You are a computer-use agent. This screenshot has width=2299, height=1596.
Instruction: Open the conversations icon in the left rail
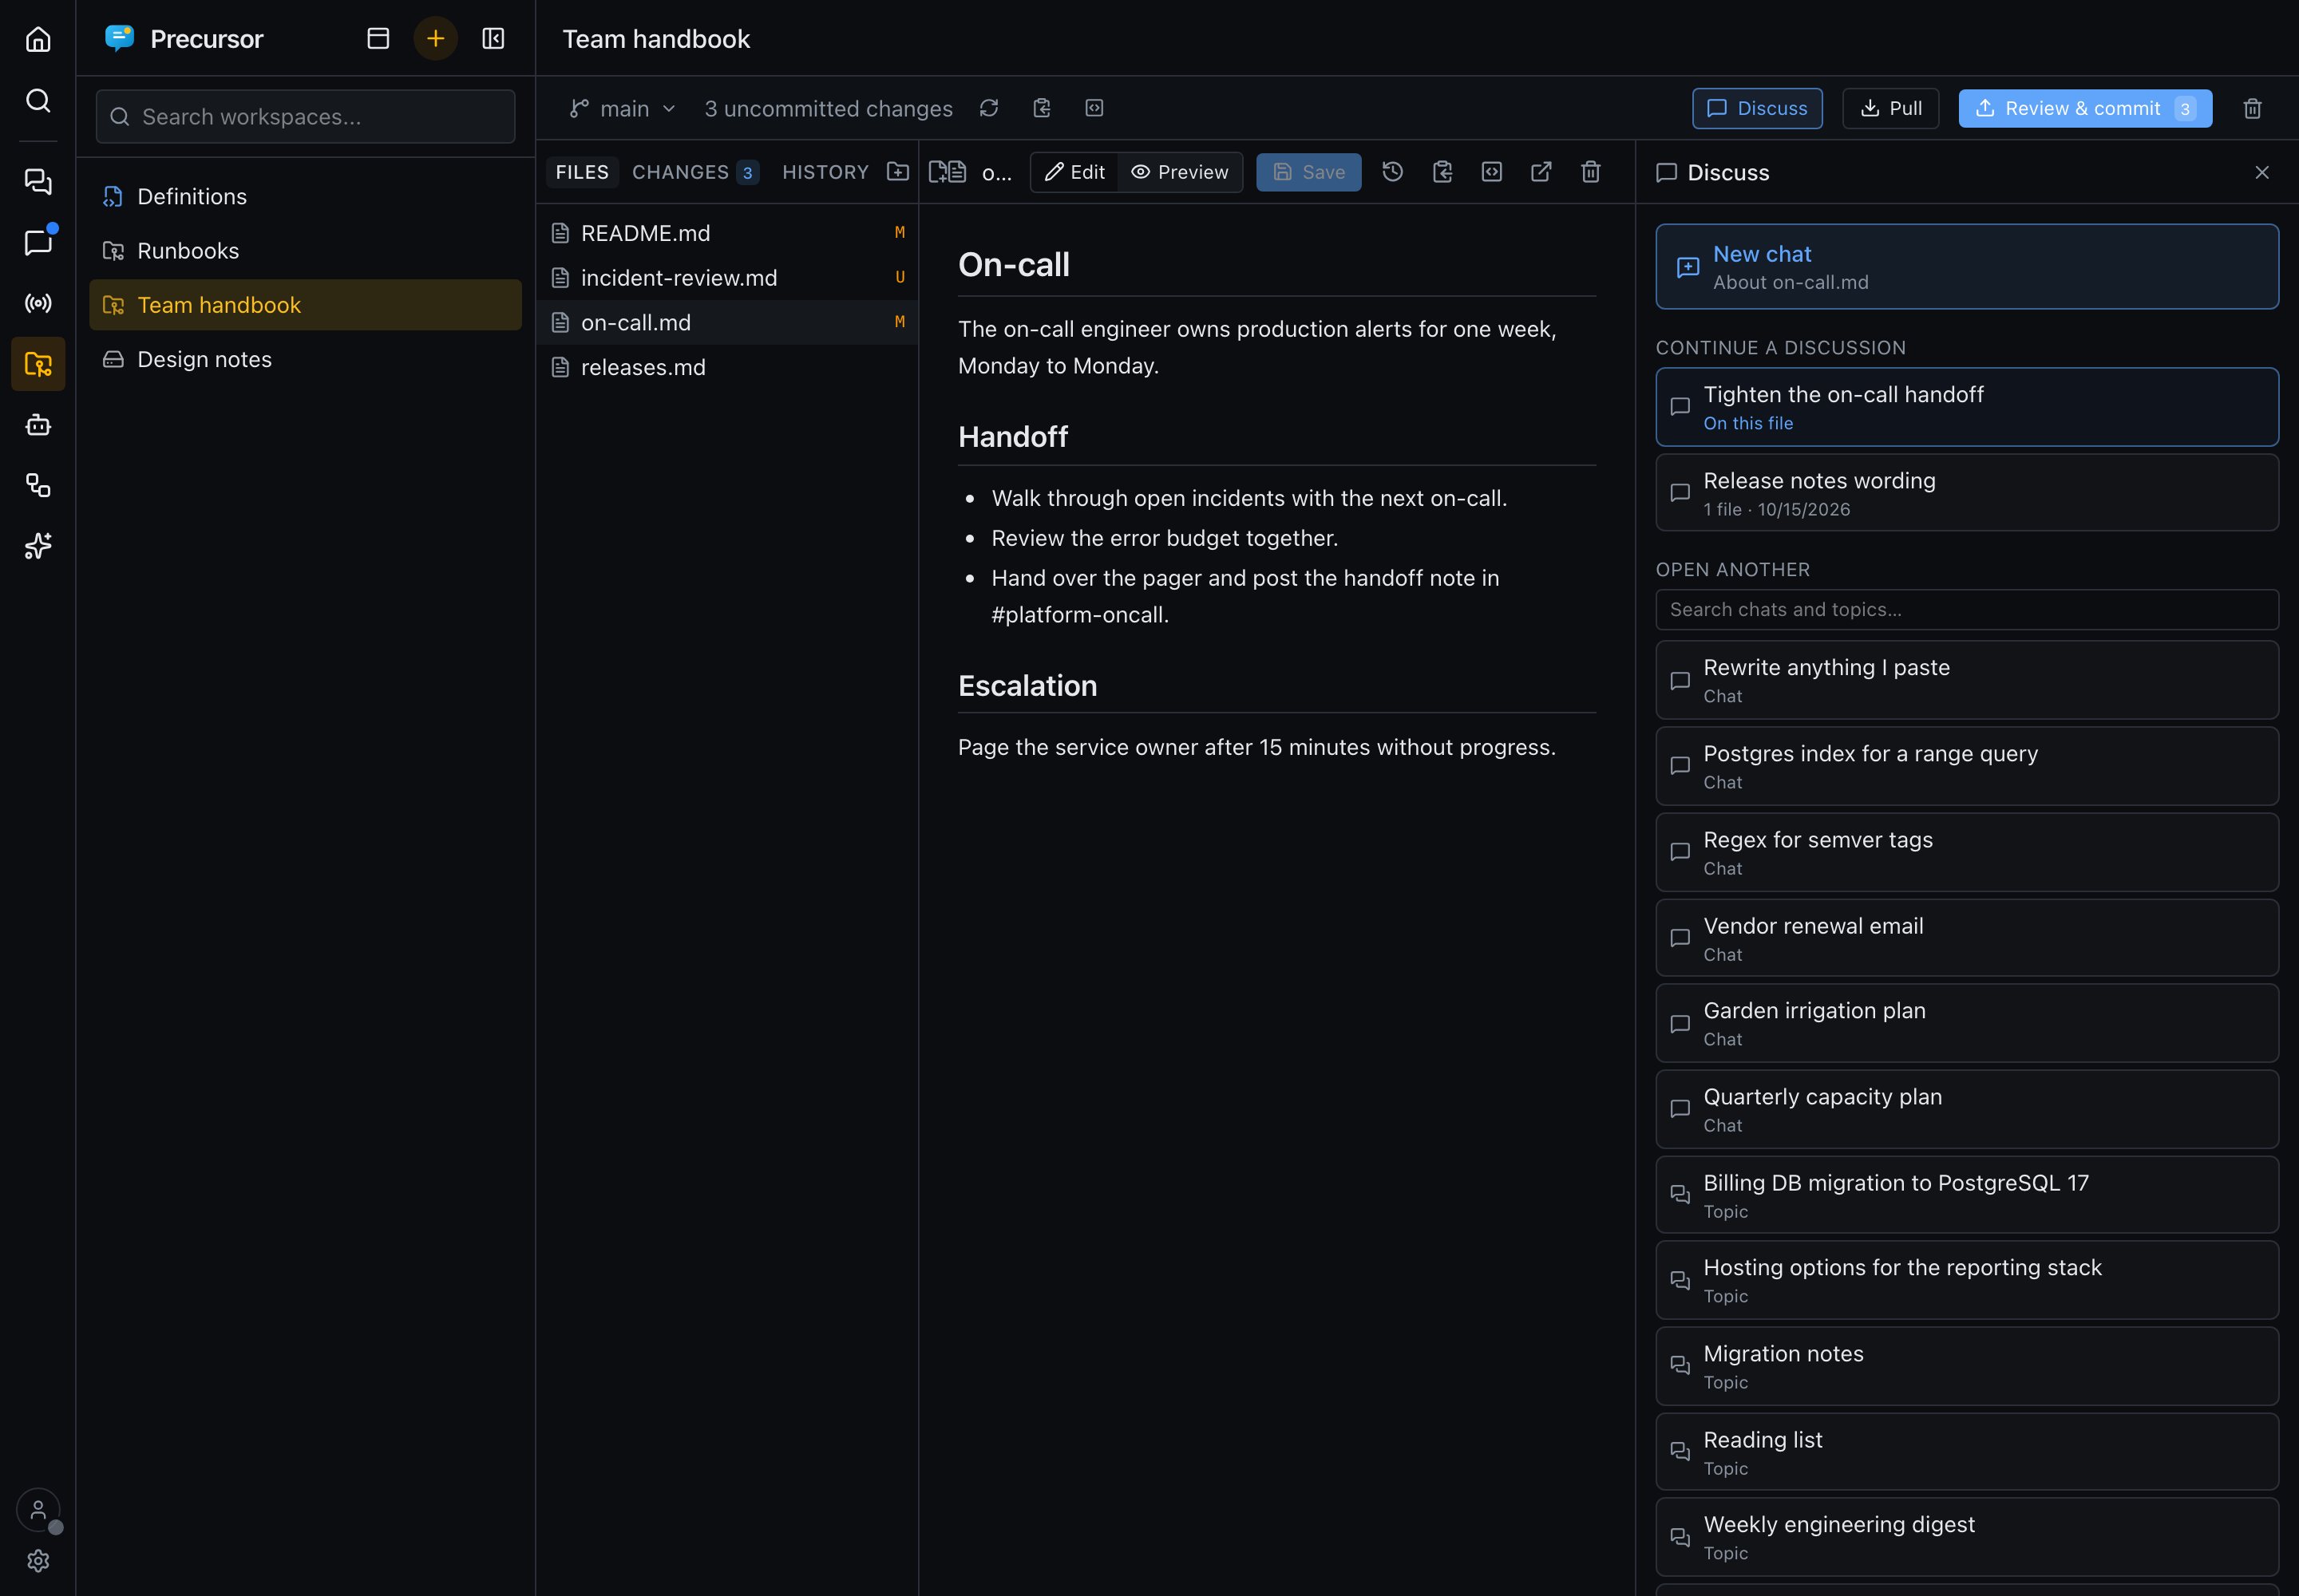pos(38,181)
